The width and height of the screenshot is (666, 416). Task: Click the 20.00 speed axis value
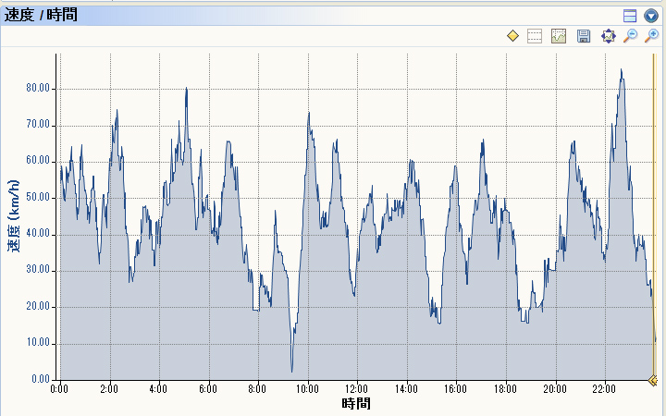[x=38, y=307]
